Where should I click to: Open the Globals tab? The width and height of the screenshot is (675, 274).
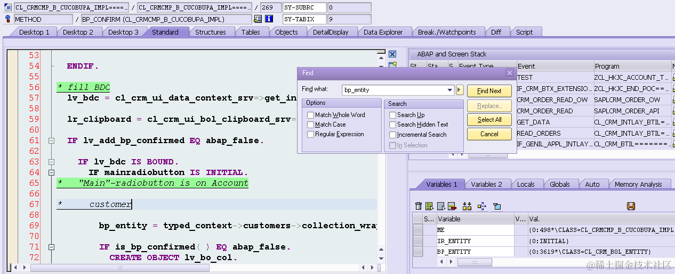pos(560,184)
